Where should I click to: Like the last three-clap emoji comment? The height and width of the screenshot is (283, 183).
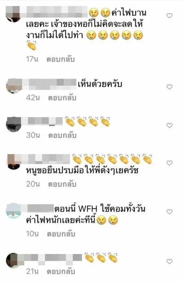pyautogui.click(x=170, y=261)
